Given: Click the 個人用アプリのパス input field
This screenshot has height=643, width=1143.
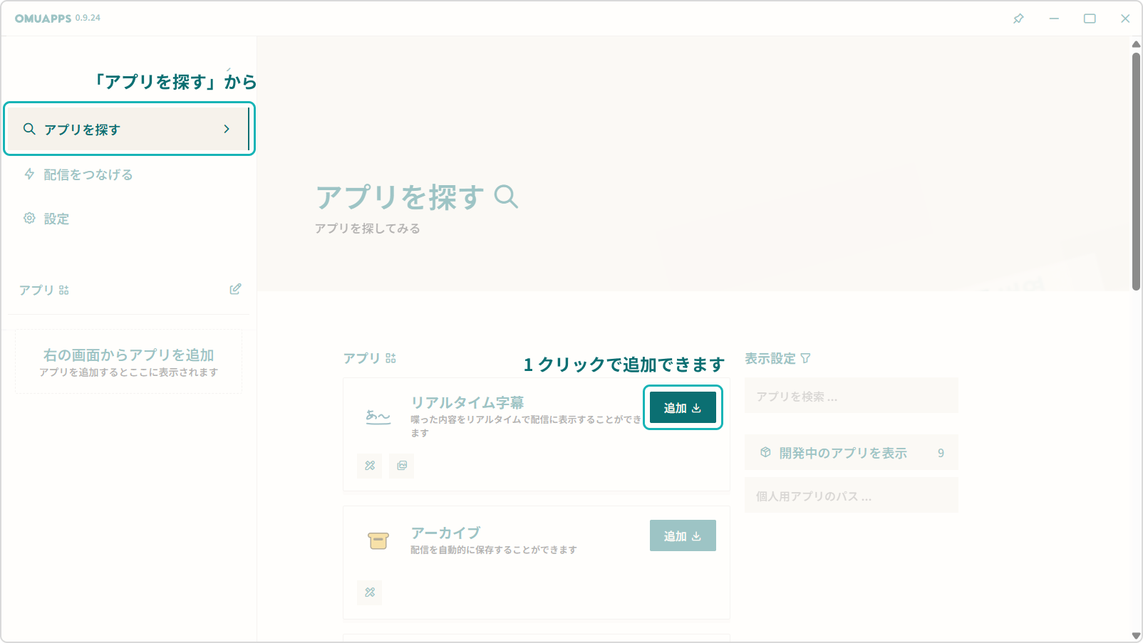Looking at the screenshot, I should [x=851, y=495].
